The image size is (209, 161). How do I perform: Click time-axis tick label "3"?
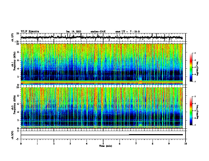coord(70,144)
